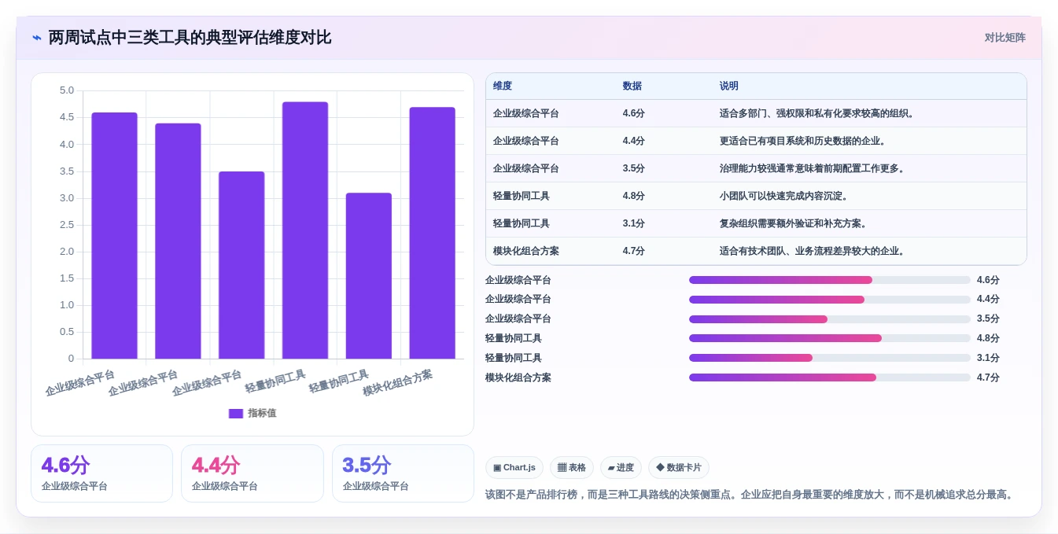Select the 数据卡片 chip
The image size is (1058, 534).
tap(679, 467)
